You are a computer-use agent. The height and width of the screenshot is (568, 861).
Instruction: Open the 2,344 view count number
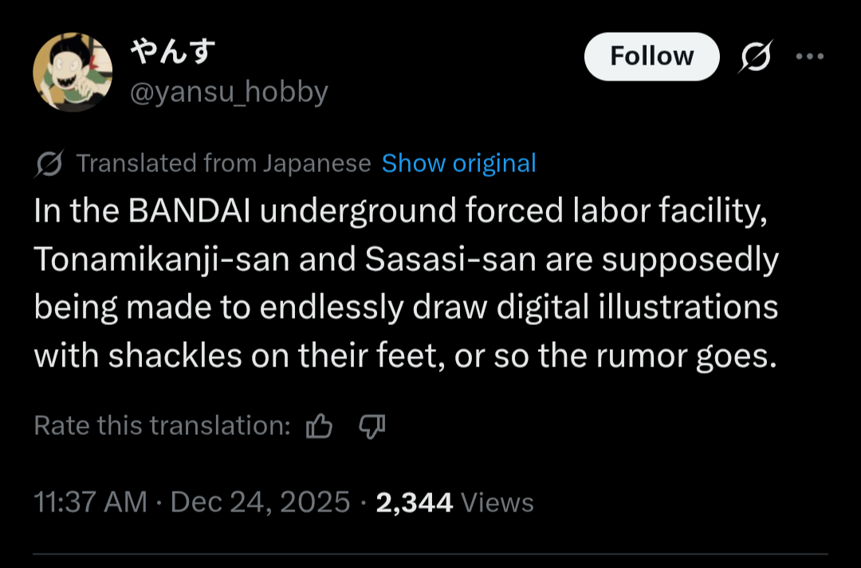click(x=414, y=502)
